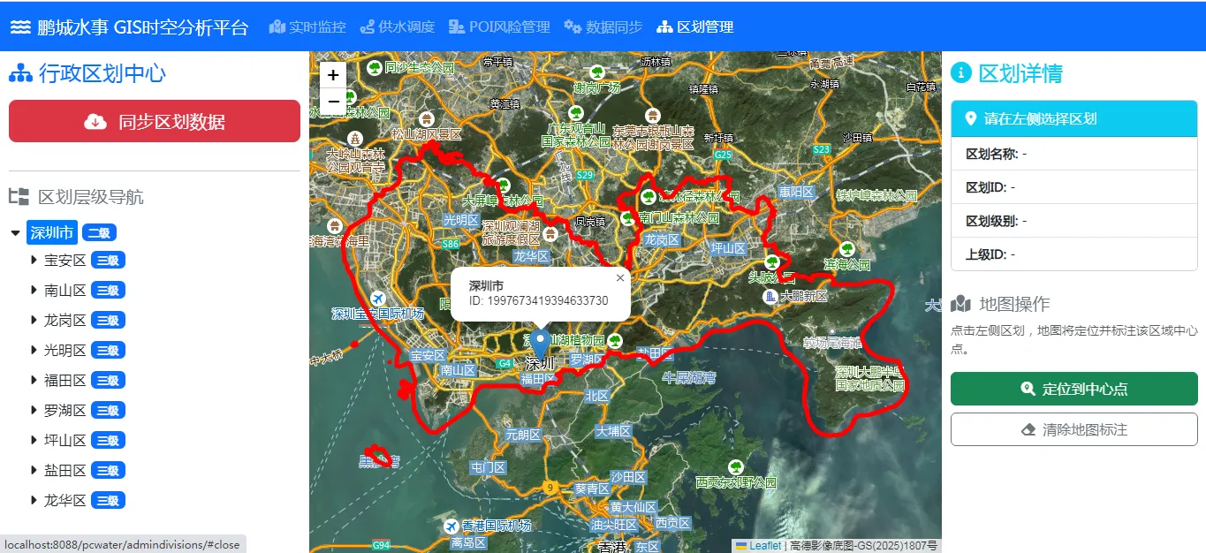
Task: Click the ID 1997673419394633730 text in popup
Action: point(538,301)
